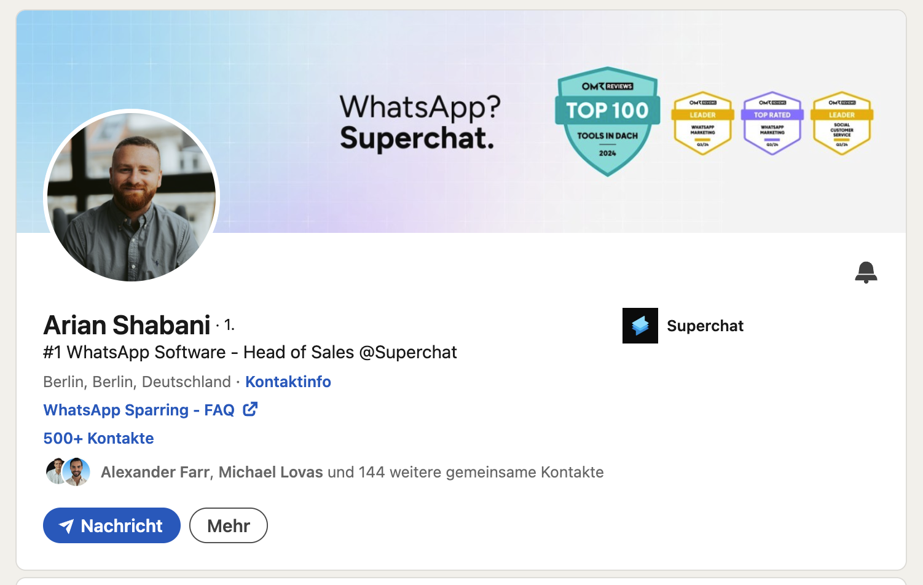Open Kontaktinfo link
923x585 pixels.
pyautogui.click(x=288, y=382)
